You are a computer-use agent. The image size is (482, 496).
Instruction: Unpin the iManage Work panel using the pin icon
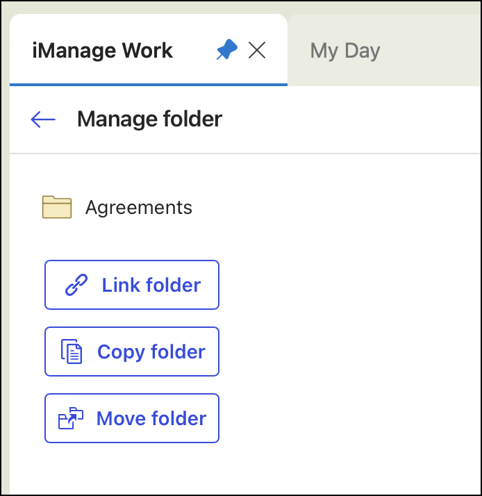click(x=226, y=50)
